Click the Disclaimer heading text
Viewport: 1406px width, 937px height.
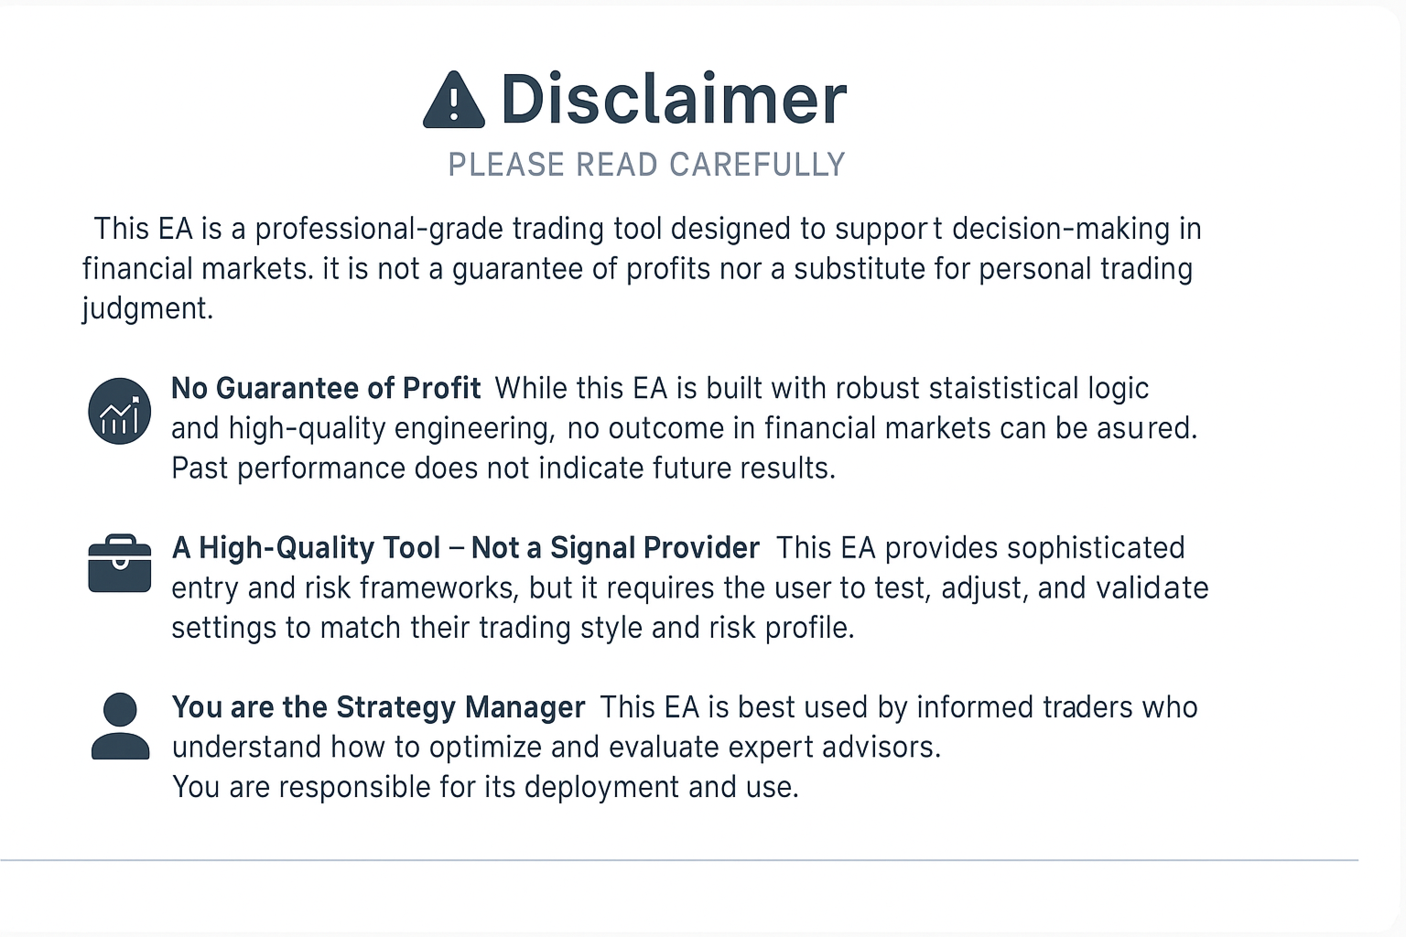pyautogui.click(x=674, y=99)
